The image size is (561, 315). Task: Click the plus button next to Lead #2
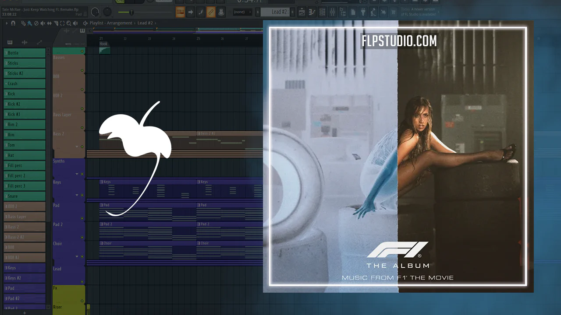tap(293, 12)
